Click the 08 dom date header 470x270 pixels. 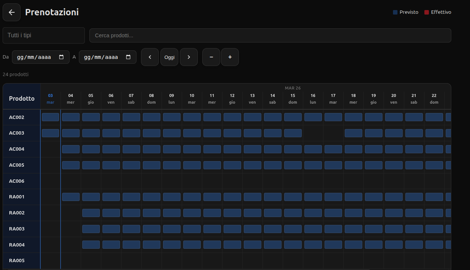[x=151, y=99]
